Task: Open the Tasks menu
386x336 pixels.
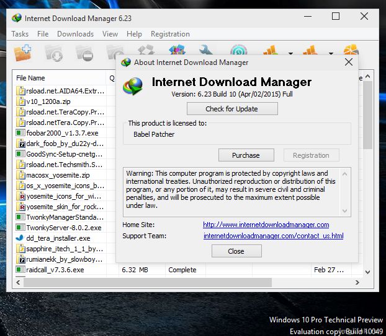Action: pos(20,34)
